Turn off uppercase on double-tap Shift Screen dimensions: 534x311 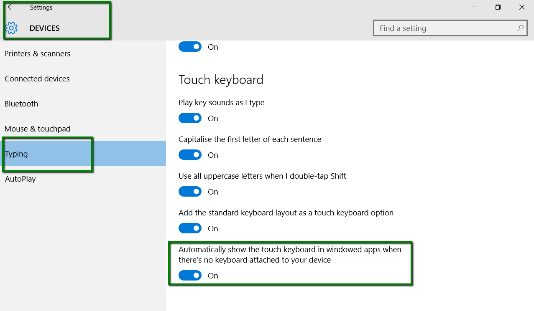coord(190,192)
